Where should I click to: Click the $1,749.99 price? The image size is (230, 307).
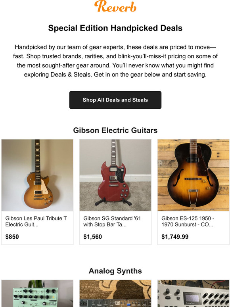(x=175, y=237)
